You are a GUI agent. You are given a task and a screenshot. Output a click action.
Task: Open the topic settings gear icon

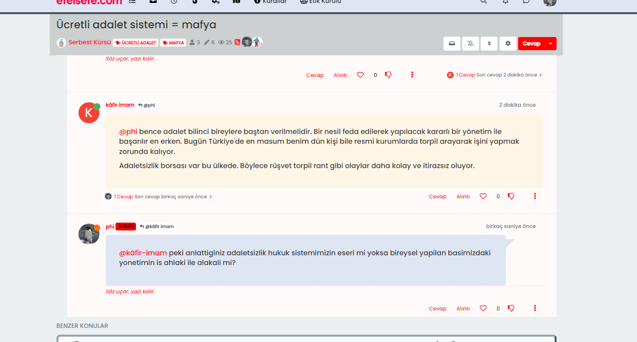tap(508, 43)
